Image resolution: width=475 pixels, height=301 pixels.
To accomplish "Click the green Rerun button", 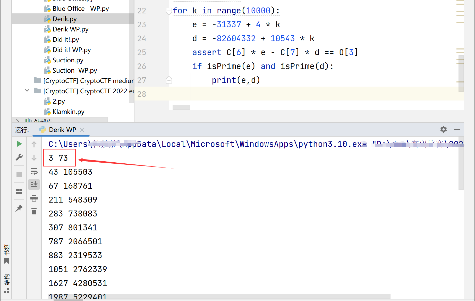I will (x=19, y=144).
